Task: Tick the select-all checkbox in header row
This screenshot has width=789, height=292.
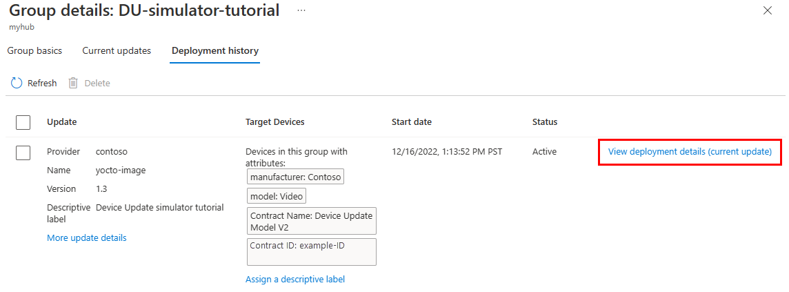Action: (23, 122)
